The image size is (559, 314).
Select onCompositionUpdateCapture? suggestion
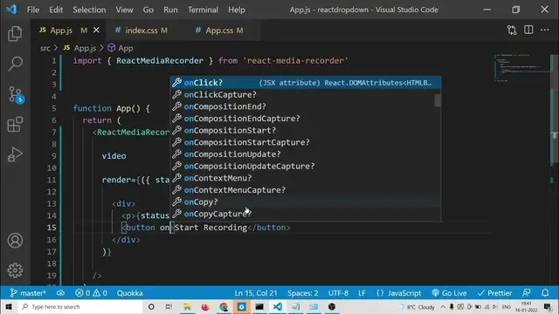305,167
